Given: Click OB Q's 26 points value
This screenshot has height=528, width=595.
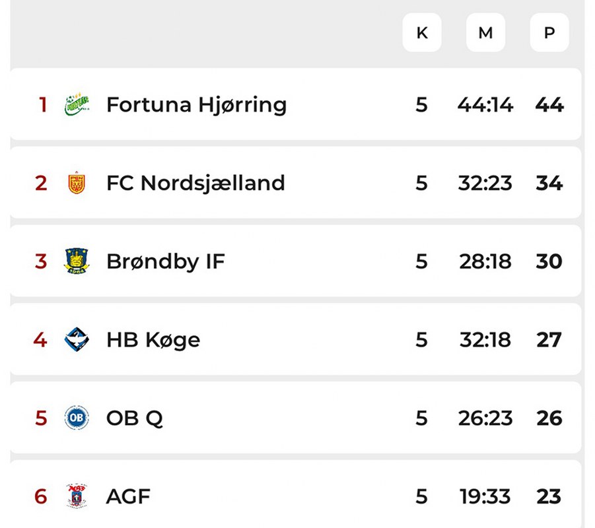Looking at the screenshot, I should [549, 418].
